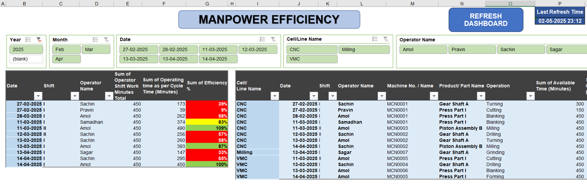Open Machine No. / Name filter dropdown

[434, 96]
